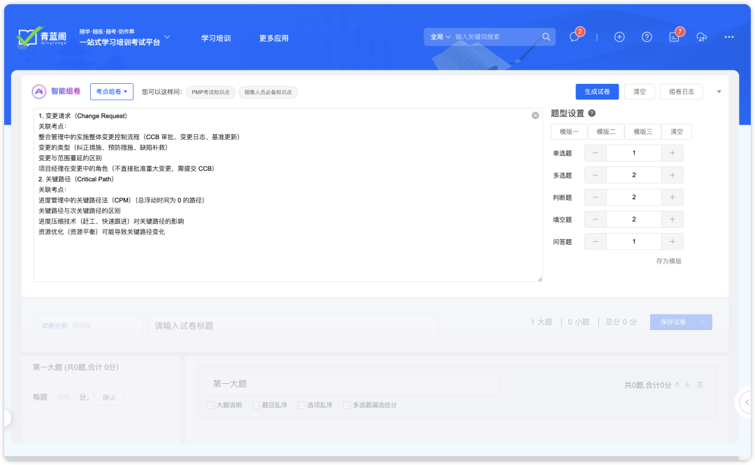
Task: Open the 考点组卷 dropdown
Action: click(x=112, y=91)
